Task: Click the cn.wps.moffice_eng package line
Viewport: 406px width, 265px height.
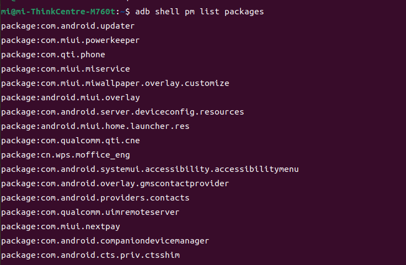Action: (x=66, y=155)
